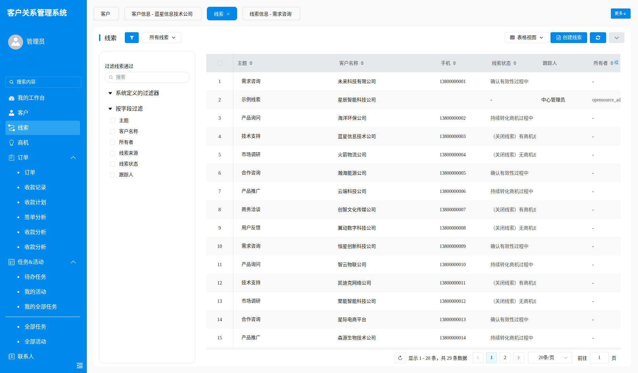Image resolution: width=638 pixels, height=373 pixels.
Task: Check the 跟踪人 field filter
Action: click(x=113, y=175)
